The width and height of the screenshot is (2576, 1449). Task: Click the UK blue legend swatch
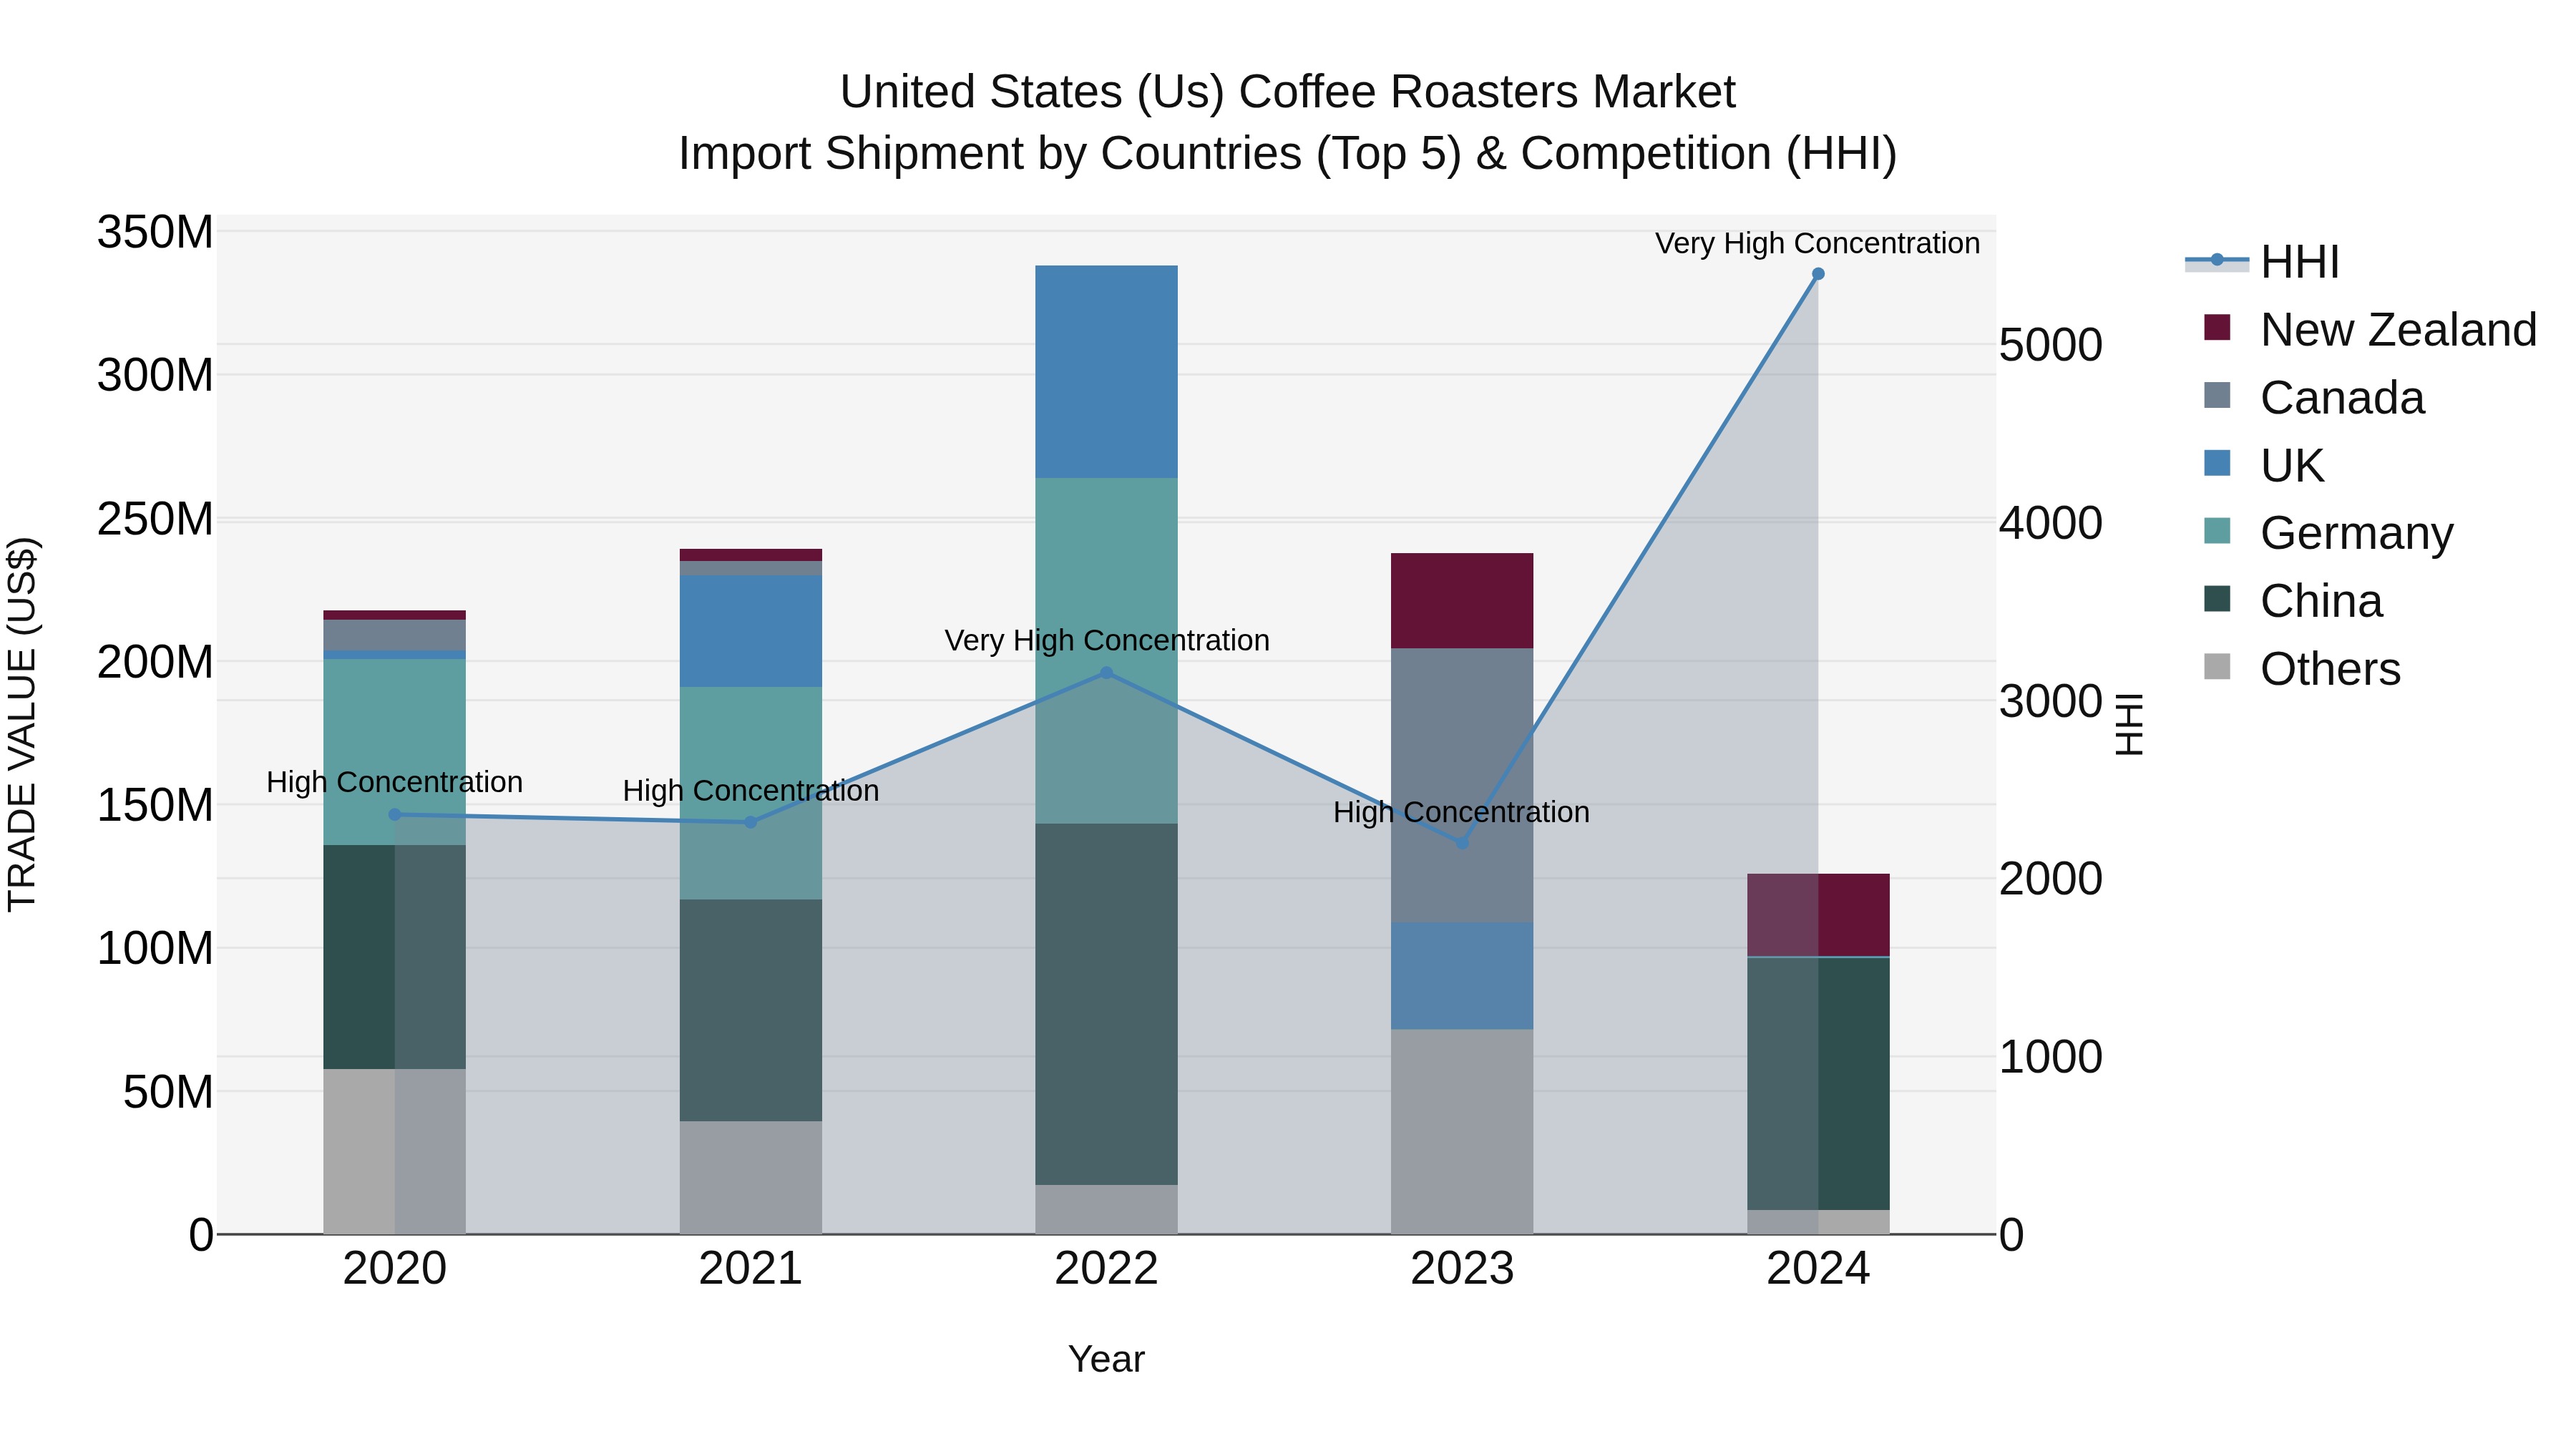[x=2217, y=463]
